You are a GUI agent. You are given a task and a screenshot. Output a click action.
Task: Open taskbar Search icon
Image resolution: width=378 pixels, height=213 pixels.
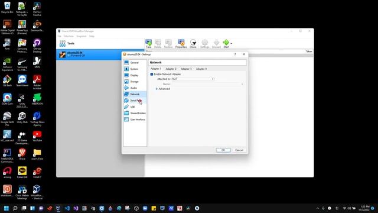pos(15,208)
